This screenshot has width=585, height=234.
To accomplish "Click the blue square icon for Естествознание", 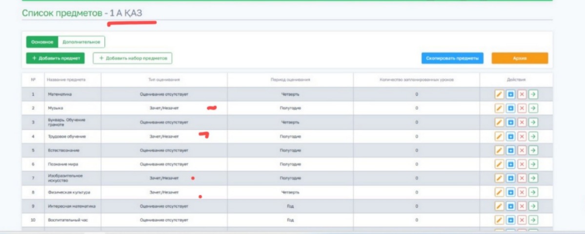I will [510, 150].
